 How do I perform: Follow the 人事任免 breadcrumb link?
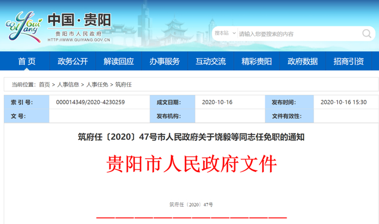click(x=97, y=85)
